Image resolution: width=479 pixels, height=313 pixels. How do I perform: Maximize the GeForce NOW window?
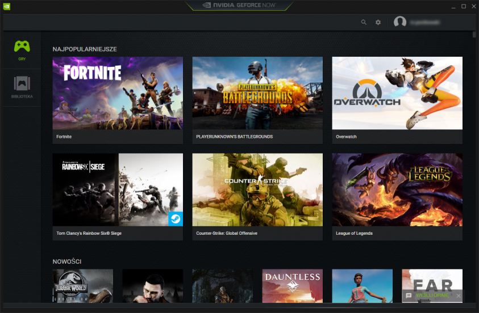coord(464,6)
